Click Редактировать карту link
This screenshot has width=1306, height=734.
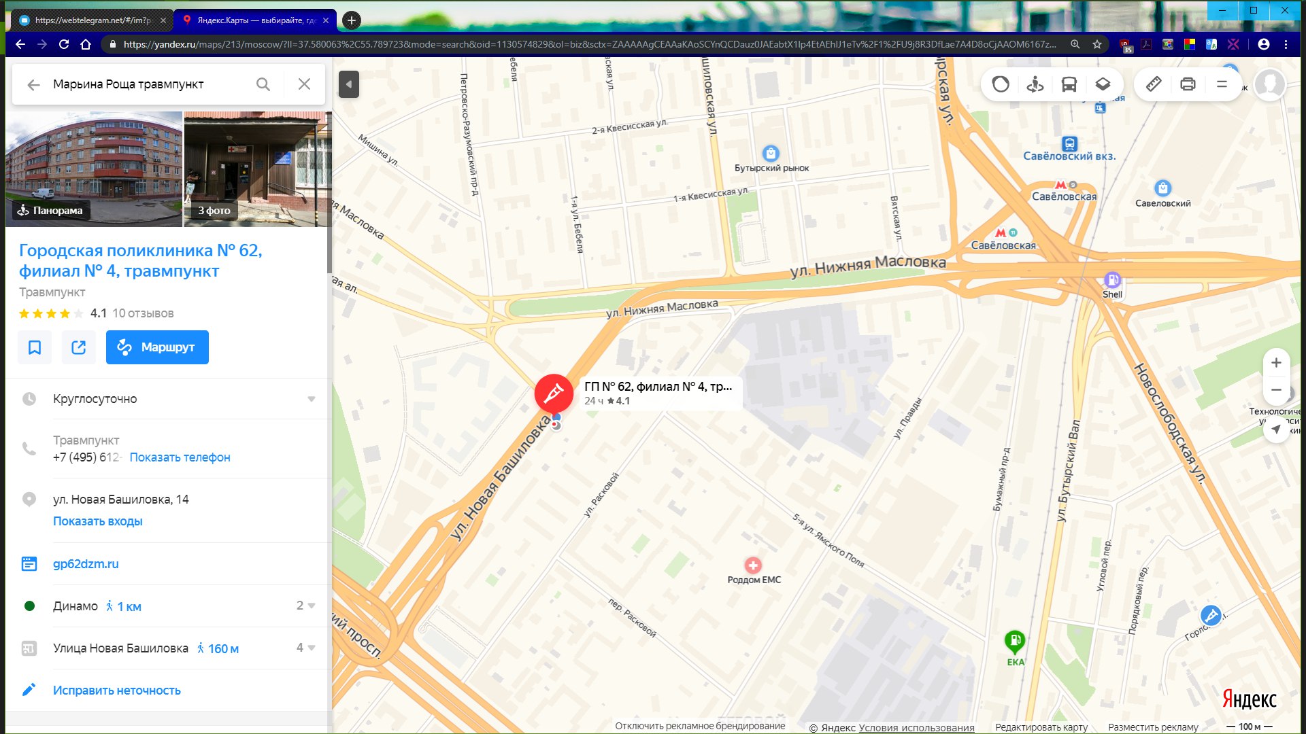point(1041,727)
